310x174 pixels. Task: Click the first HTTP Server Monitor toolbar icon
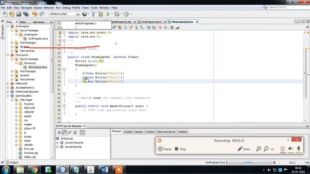(x=59, y=132)
